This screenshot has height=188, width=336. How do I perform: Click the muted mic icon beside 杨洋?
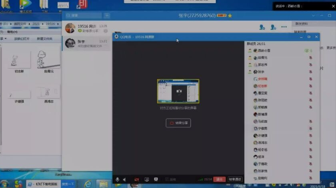(x=310, y=157)
